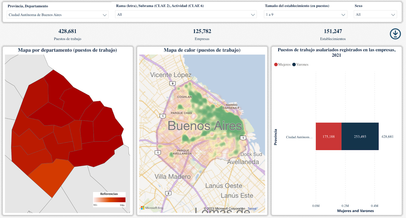Viewport: 406px width, 218px height.
Task: Select the navy Varones bar segment 253,493
Action: (x=360, y=137)
